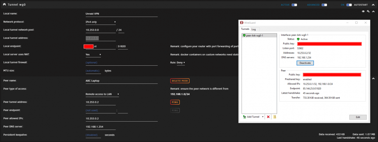Viewport: 378px width, 142px height.
Task: Maximize the WireGuard window
Action: click(x=356, y=23)
